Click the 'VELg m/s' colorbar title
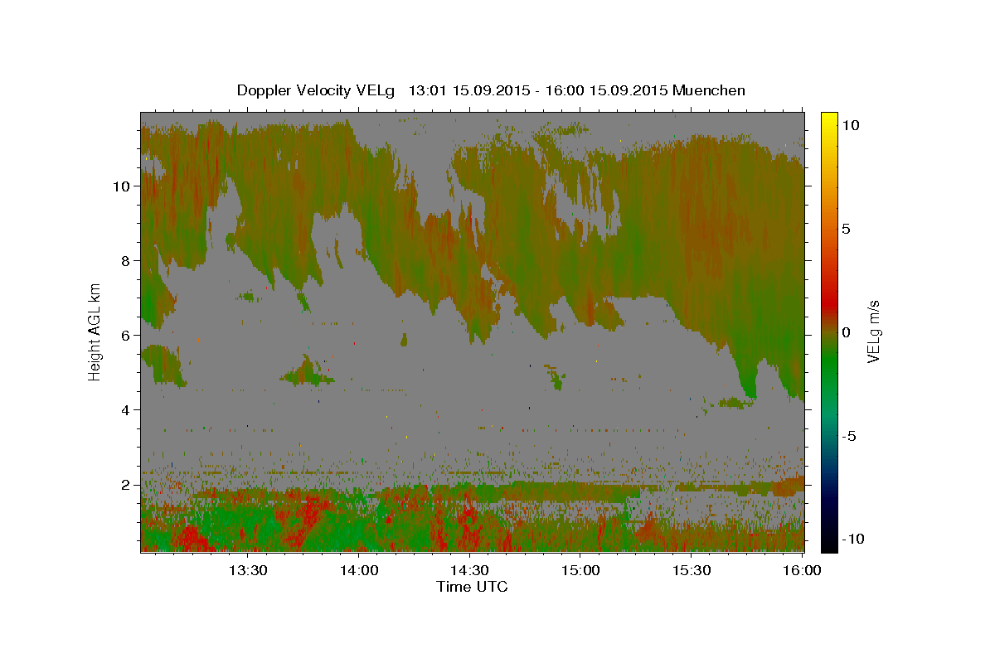 coord(873,331)
